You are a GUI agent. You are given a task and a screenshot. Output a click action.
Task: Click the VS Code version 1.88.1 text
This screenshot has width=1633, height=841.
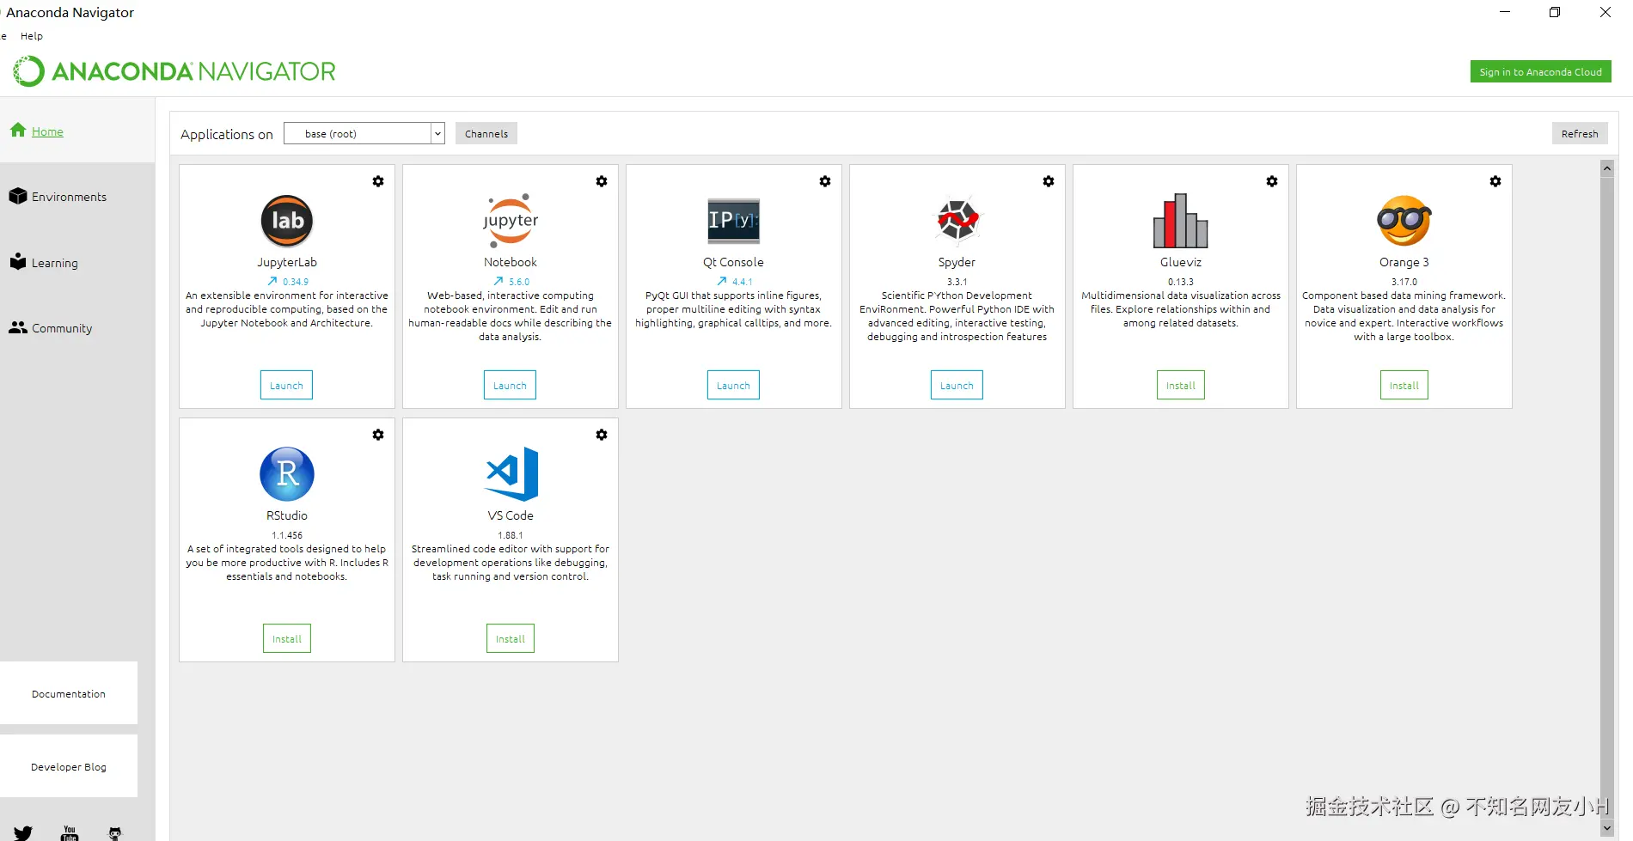click(x=511, y=535)
